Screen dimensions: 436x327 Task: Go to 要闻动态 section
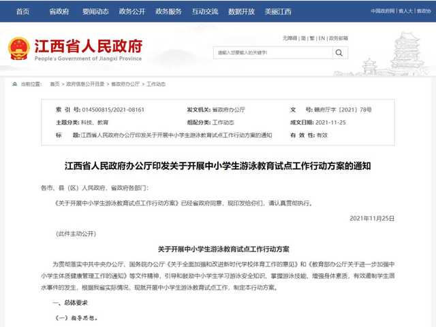click(x=95, y=12)
